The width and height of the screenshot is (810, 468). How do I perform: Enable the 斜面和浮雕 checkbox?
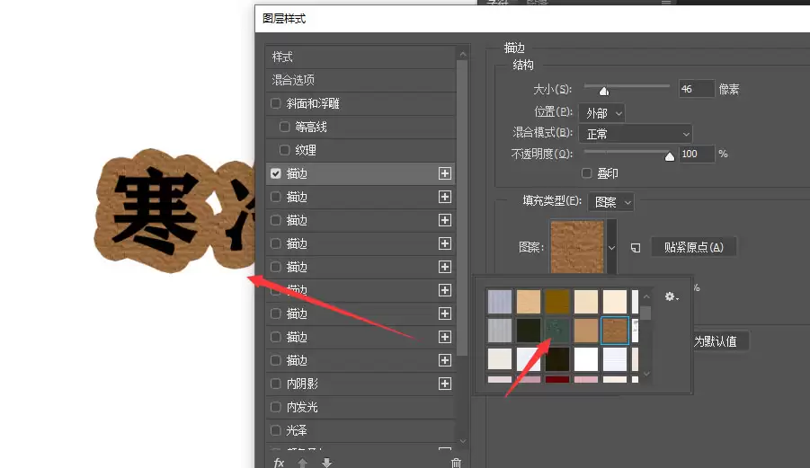pyautogui.click(x=276, y=103)
